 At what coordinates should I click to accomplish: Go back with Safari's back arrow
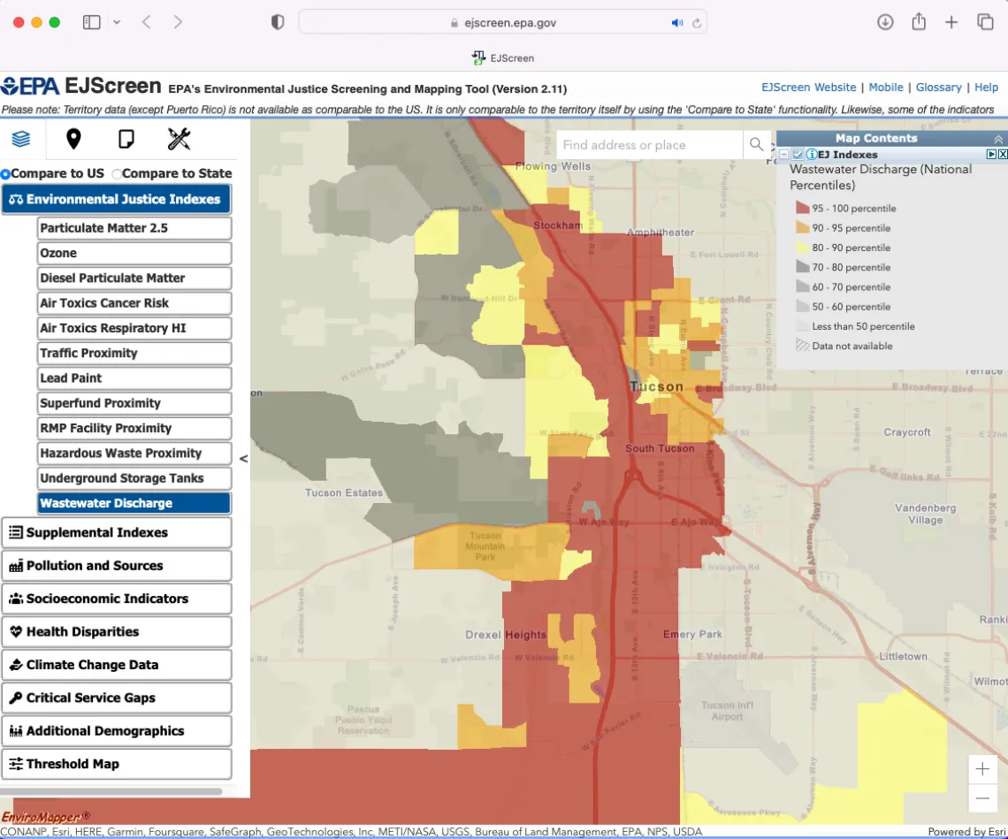point(147,22)
